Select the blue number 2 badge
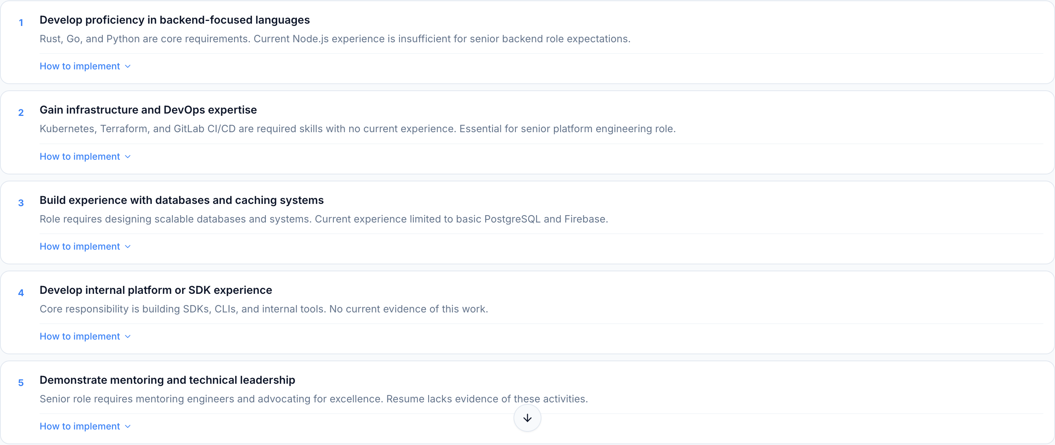Image resolution: width=1055 pixels, height=445 pixels. 21,113
